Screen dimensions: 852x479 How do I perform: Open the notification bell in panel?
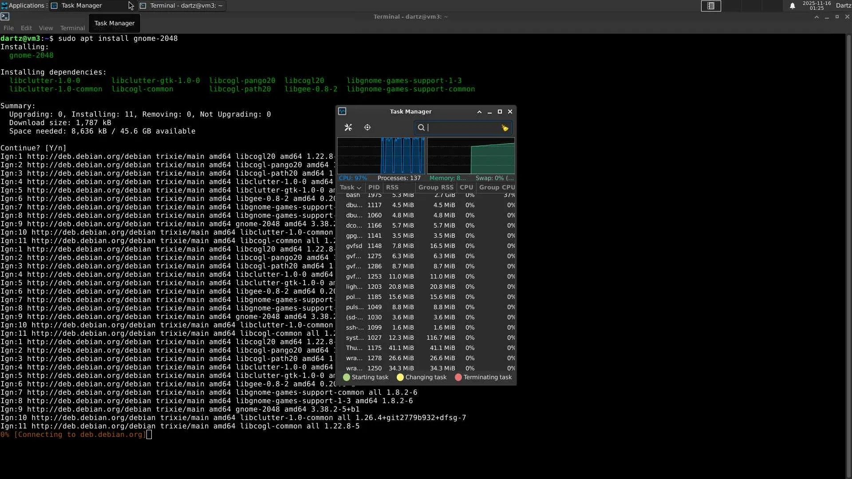(x=792, y=6)
